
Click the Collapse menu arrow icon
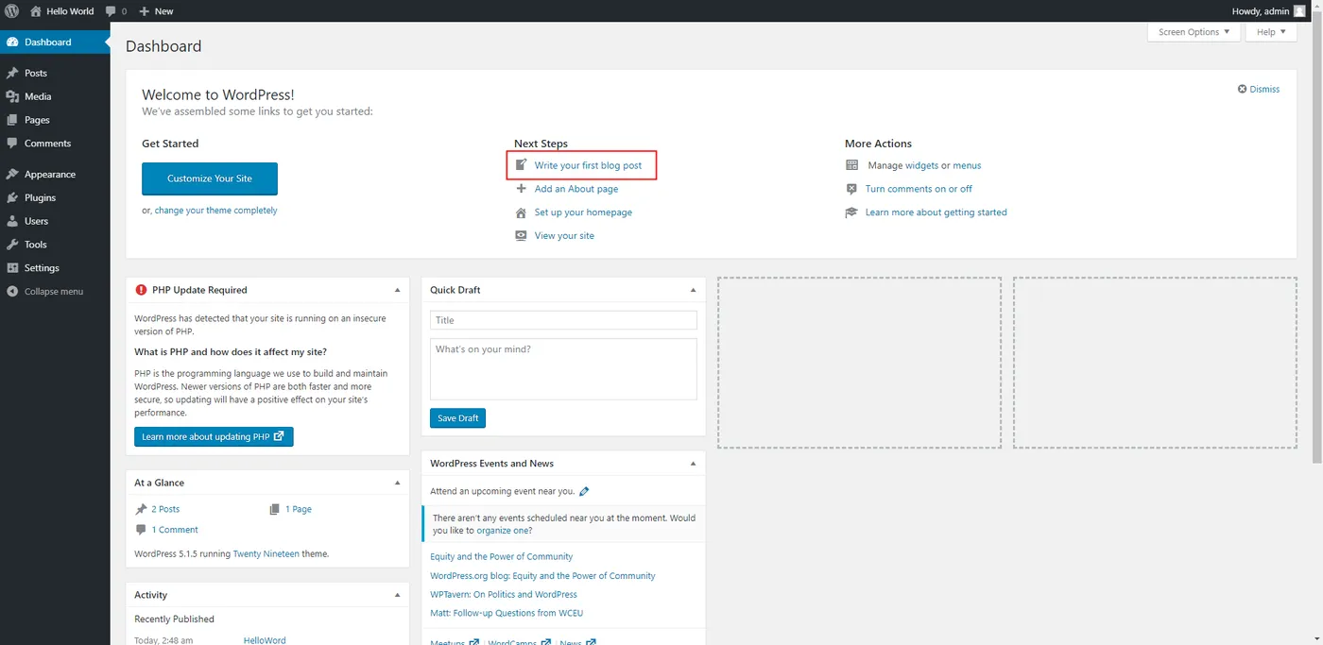12,292
